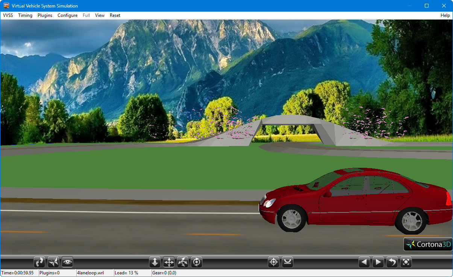Open the VVSS menu
Viewport: 453px width, 277px height.
pyautogui.click(x=8, y=15)
